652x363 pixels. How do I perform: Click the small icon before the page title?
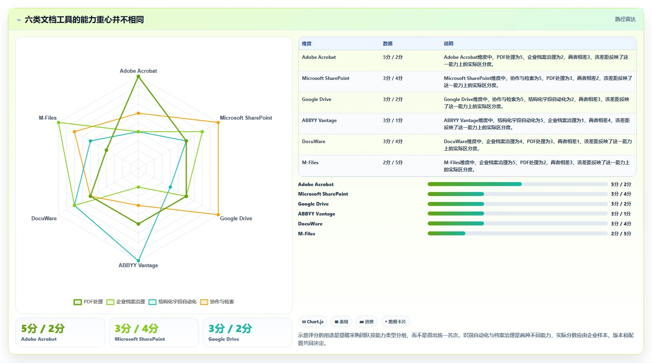tap(19, 20)
